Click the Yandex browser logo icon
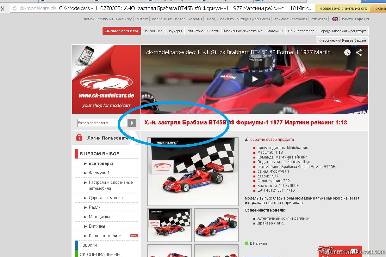Screen dimensions: 386x257 (x=3, y=9)
